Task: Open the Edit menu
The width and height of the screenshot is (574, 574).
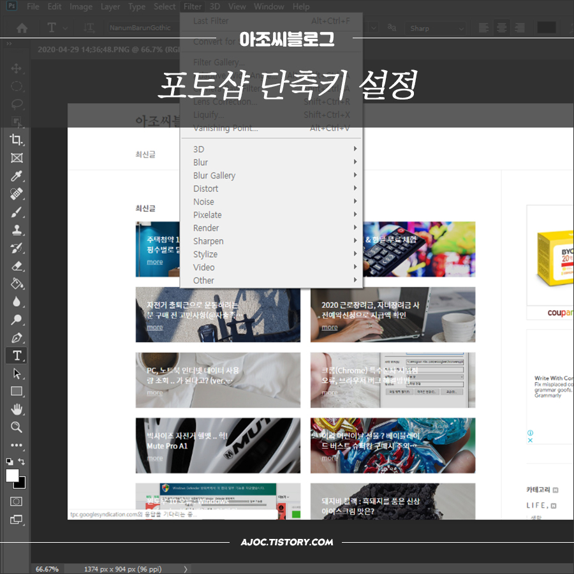Action: [54, 6]
